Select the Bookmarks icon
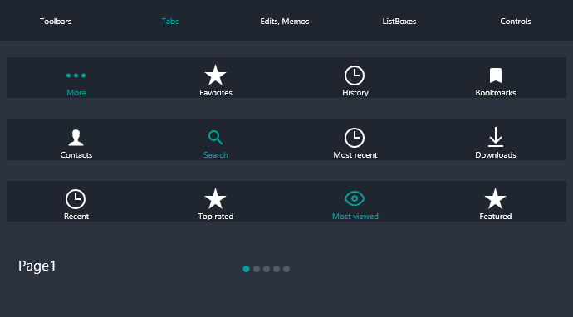The image size is (573, 317). [496, 76]
